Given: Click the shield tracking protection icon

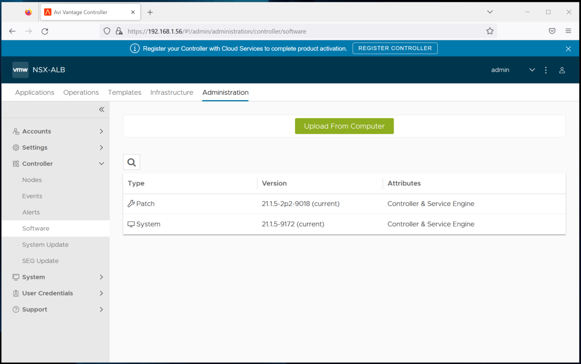Looking at the screenshot, I should 107,31.
